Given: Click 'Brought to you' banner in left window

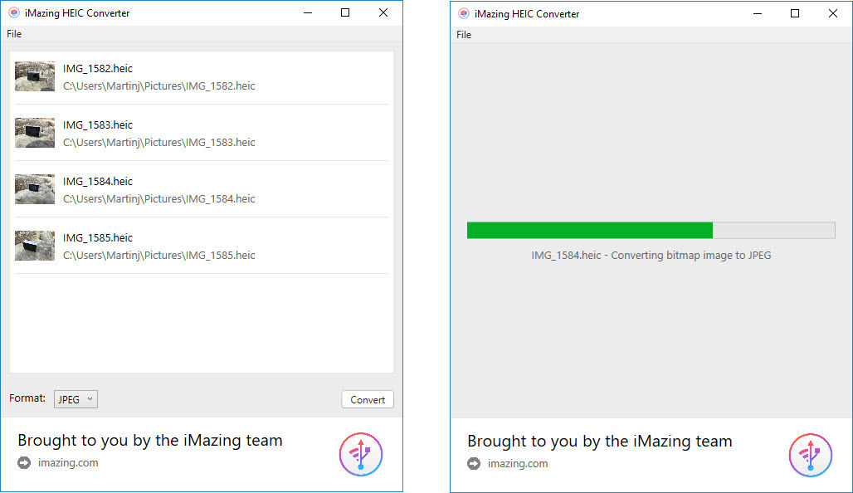Looking at the screenshot, I should click(x=149, y=440).
